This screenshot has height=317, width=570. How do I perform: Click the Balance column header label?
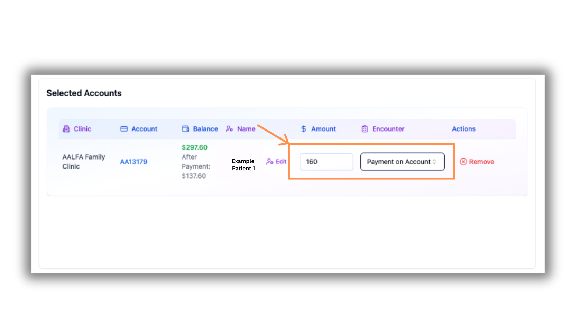[x=205, y=129]
